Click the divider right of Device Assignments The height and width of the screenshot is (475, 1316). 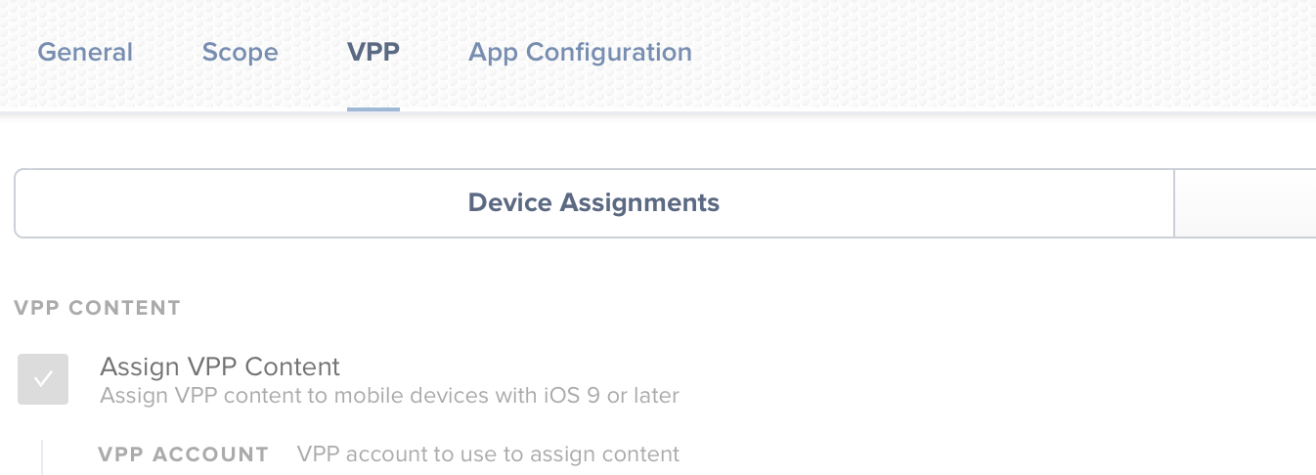tap(1173, 203)
